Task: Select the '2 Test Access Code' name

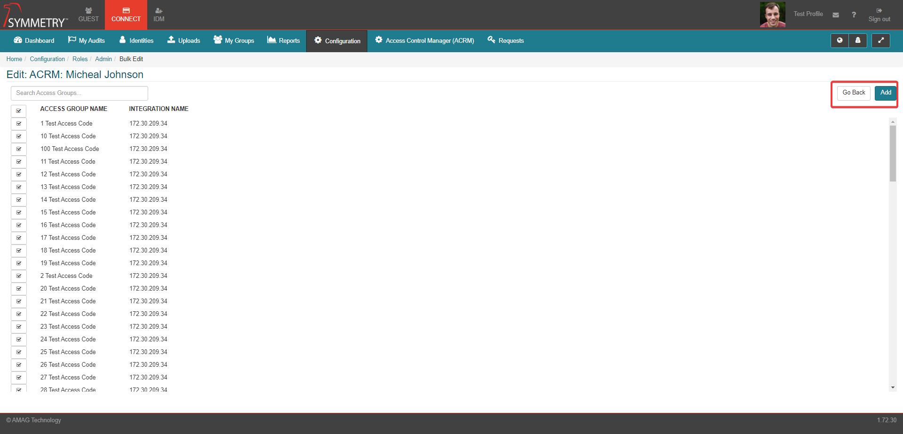Action: click(66, 276)
